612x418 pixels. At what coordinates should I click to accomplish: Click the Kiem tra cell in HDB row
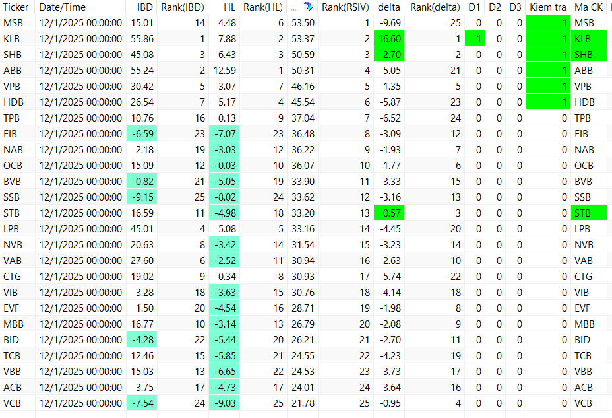pyautogui.click(x=547, y=102)
